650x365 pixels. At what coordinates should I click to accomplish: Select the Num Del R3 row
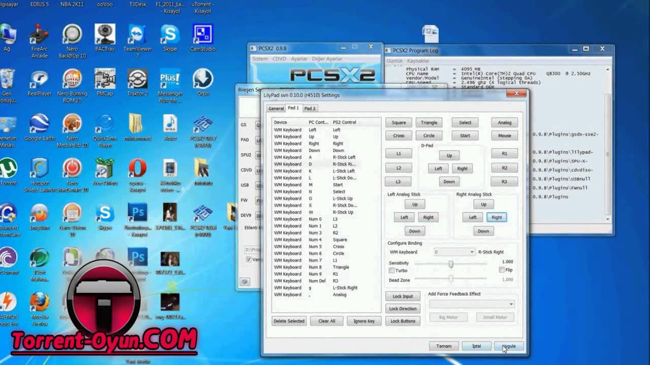[x=326, y=281]
